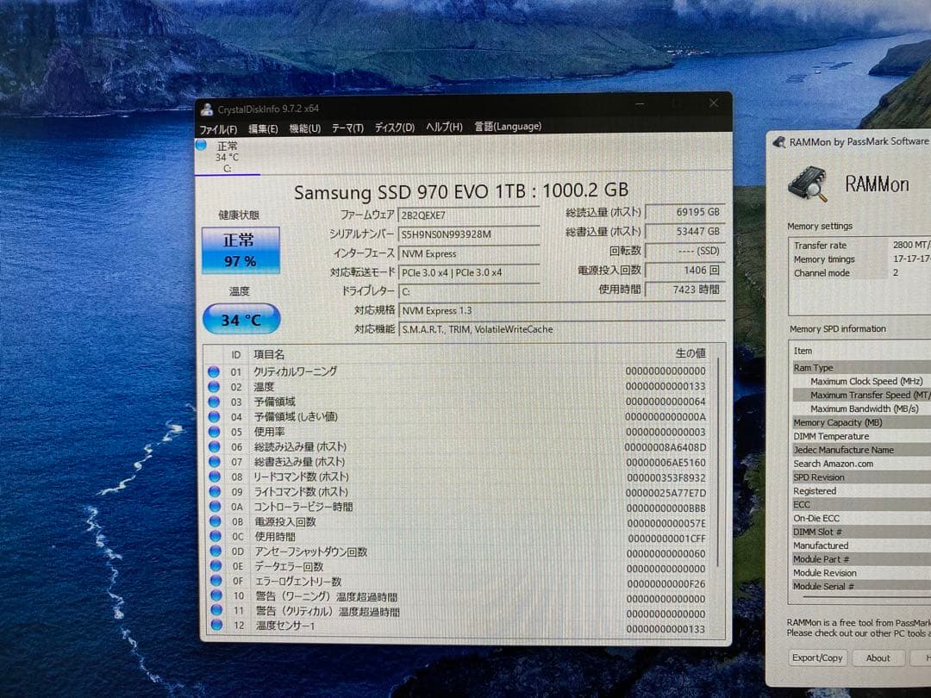Image resolution: width=931 pixels, height=698 pixels.
Task: Click the status icon for ID 05 使用率
Action: pyautogui.click(x=214, y=432)
